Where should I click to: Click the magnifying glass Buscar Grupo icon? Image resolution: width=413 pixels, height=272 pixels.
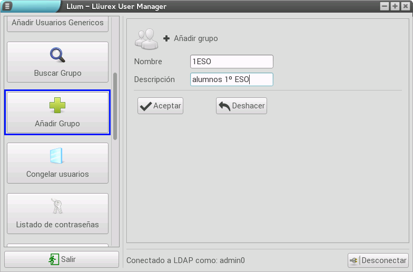(57, 55)
